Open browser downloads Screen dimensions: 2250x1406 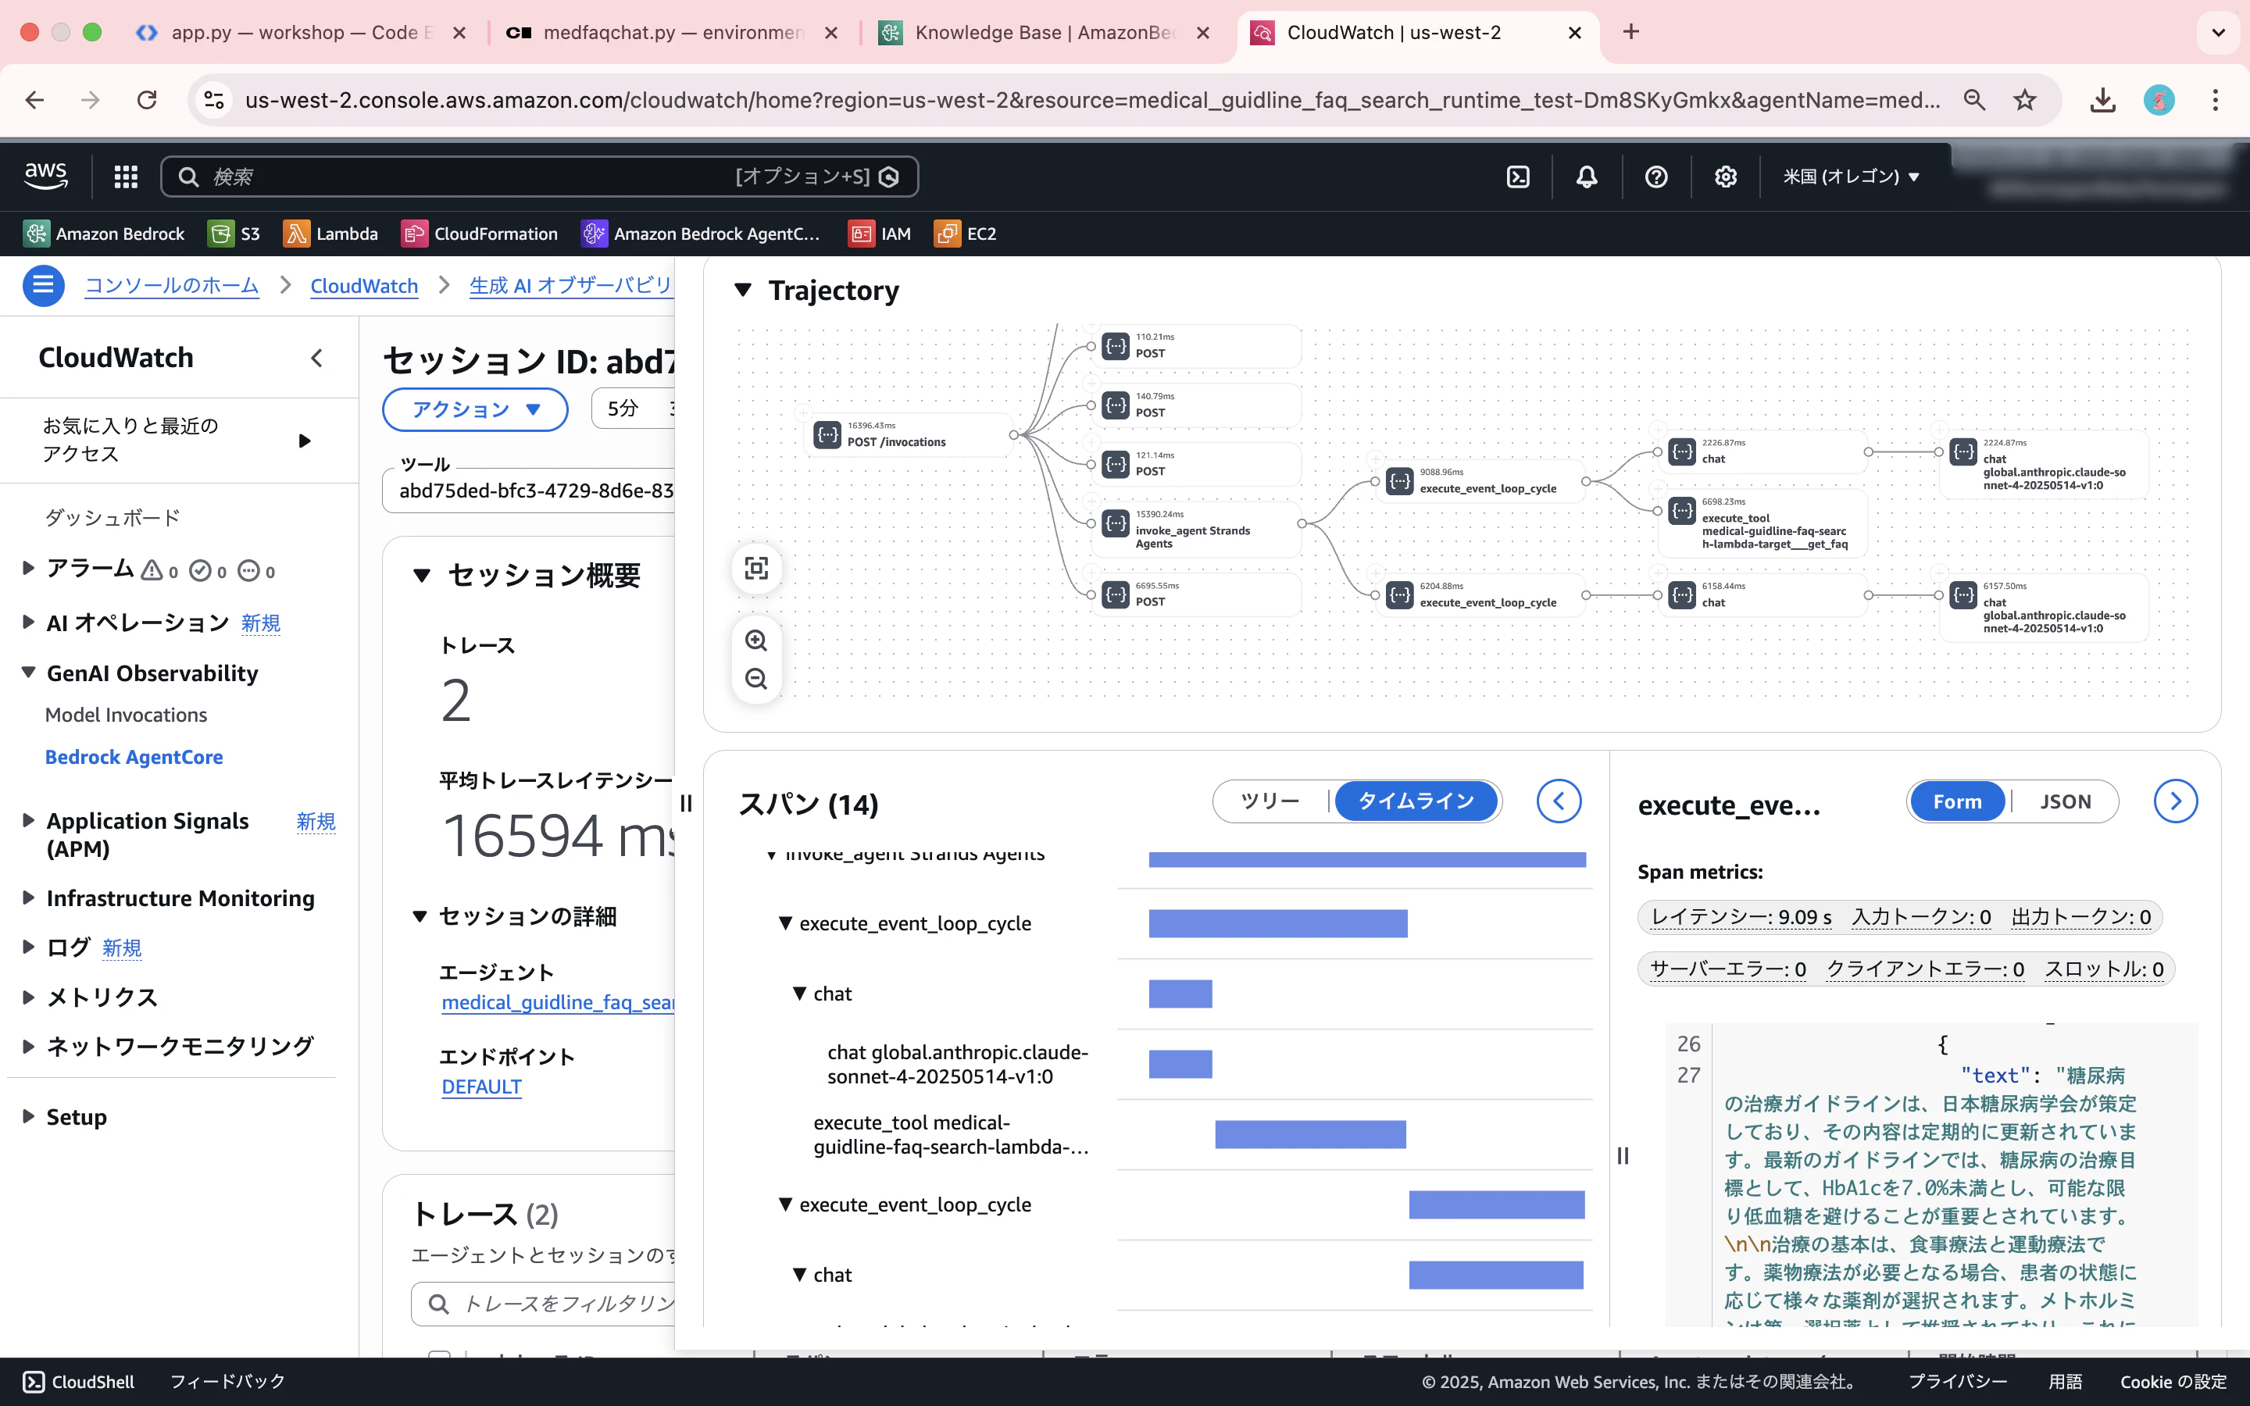point(2102,99)
